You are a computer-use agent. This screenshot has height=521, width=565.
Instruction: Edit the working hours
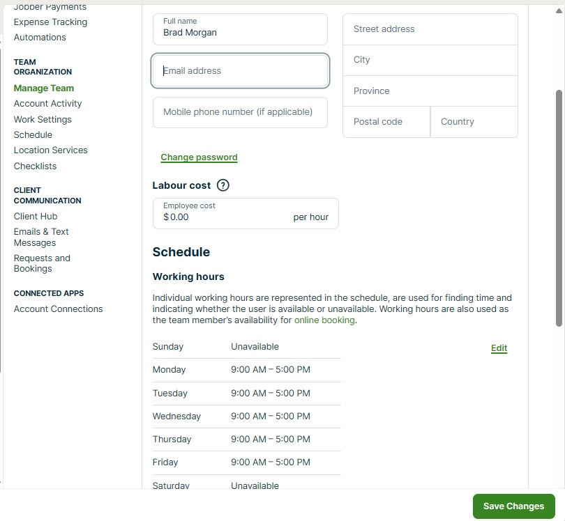point(499,348)
